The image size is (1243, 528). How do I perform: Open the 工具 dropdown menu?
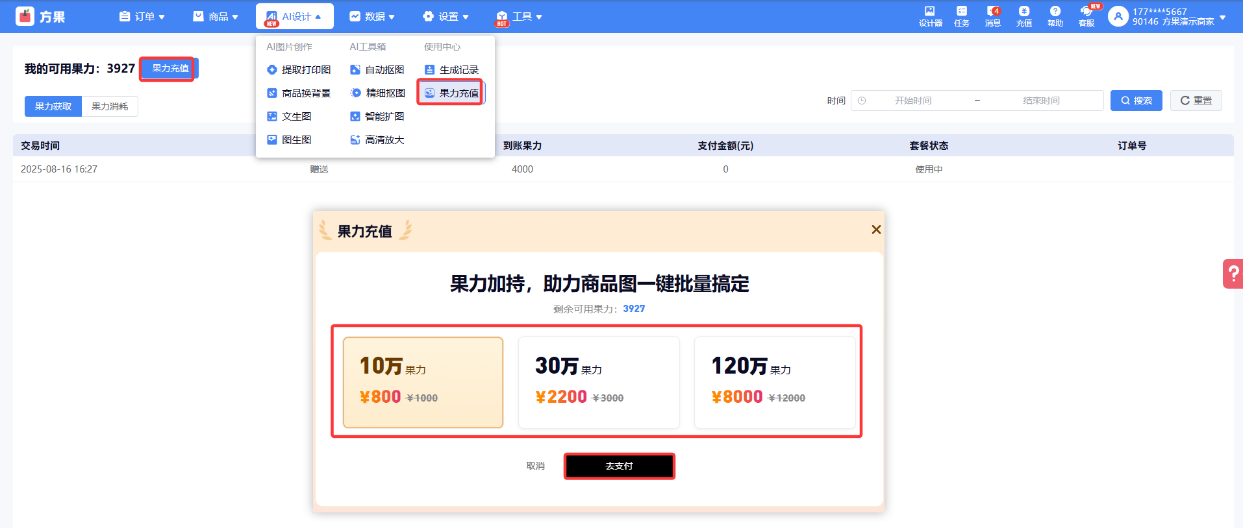coord(519,16)
